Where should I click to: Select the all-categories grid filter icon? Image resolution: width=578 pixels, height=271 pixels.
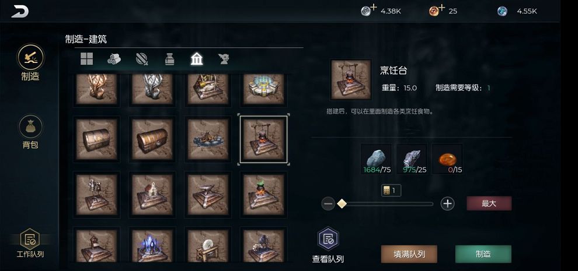point(86,59)
